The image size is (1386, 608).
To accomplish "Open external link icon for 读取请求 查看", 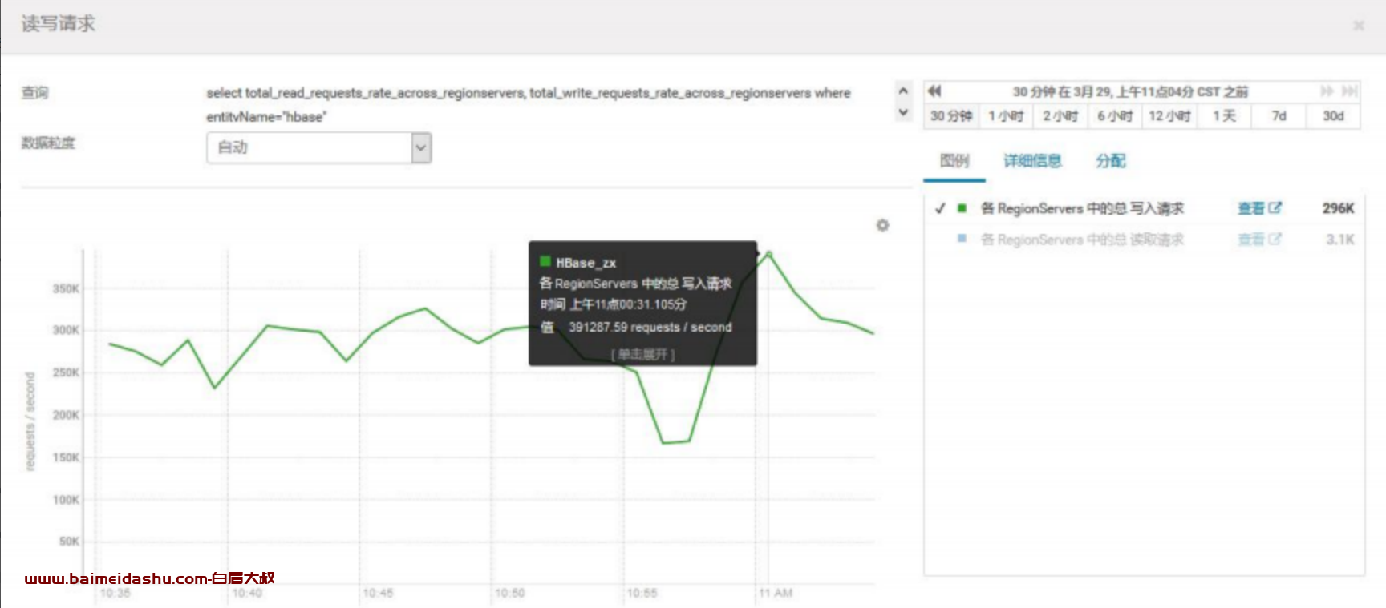I will [1275, 239].
